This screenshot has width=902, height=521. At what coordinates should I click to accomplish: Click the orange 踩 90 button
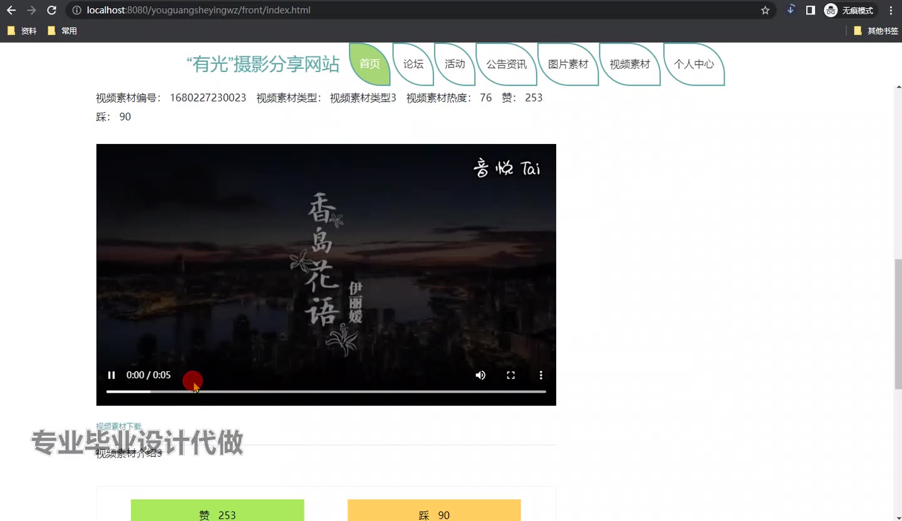click(434, 510)
